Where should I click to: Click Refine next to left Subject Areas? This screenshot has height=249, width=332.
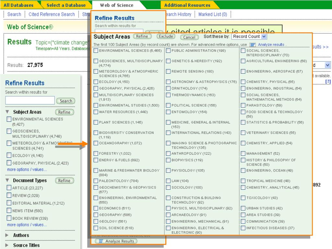click(65, 112)
